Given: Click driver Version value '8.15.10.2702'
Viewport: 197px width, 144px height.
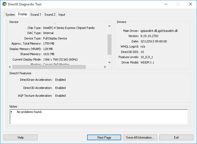Looking at the screenshot, I should coord(149,36).
